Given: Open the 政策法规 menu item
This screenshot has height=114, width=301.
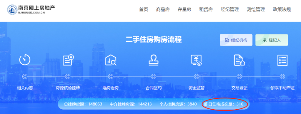Looking at the screenshot, I should point(282,9).
